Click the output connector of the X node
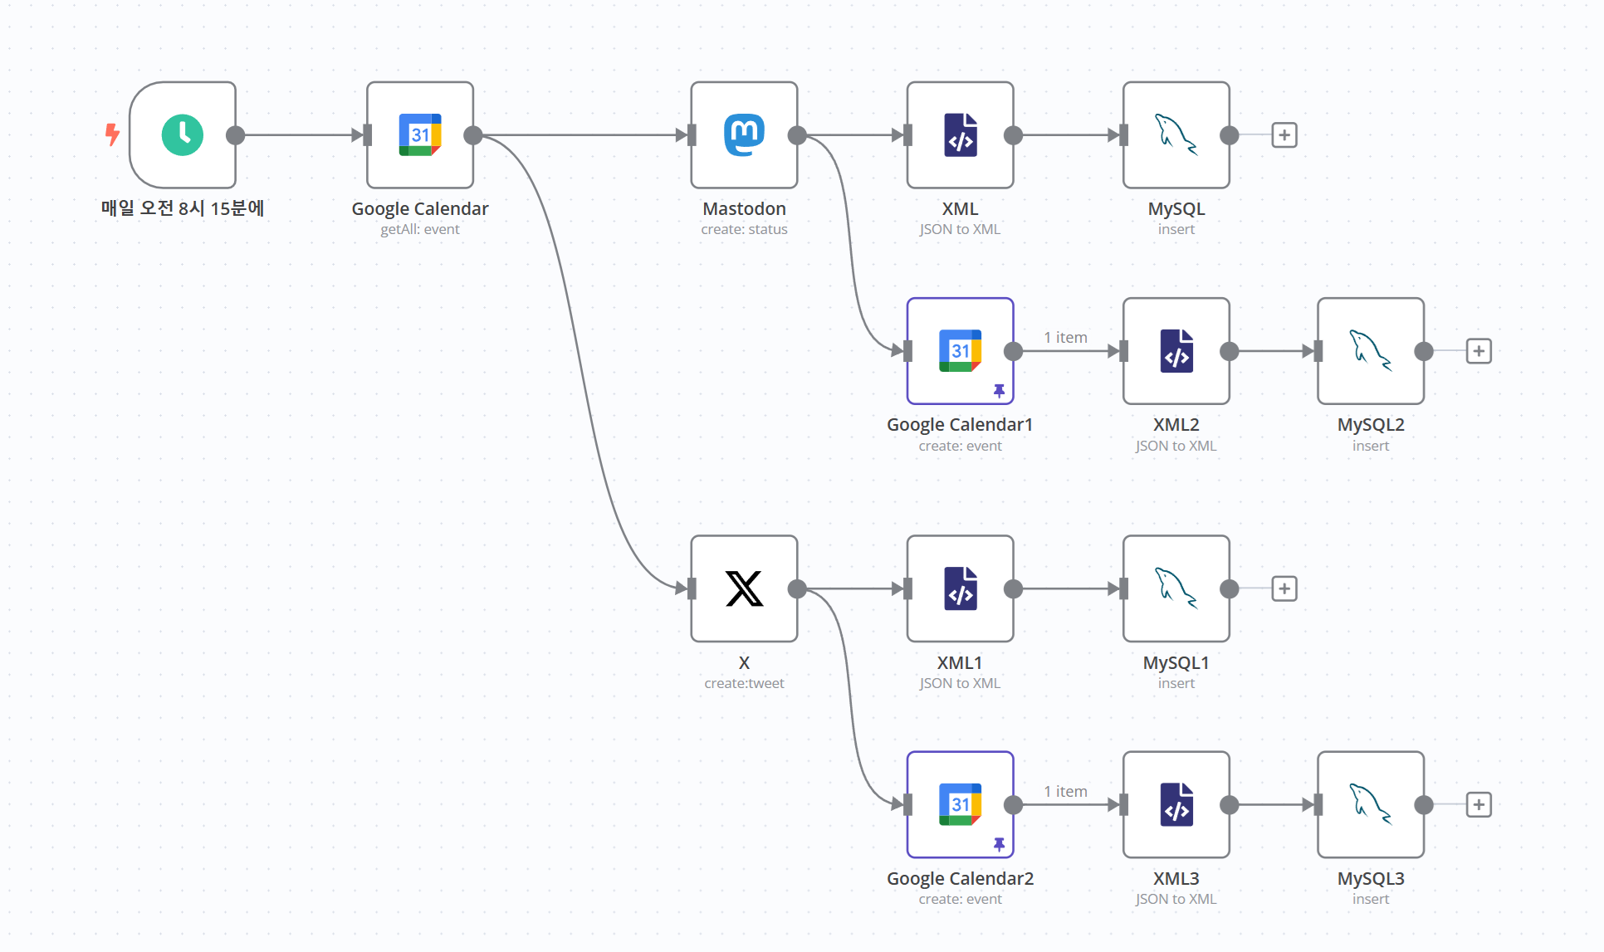Viewport: 1604px width, 952px height. click(797, 588)
